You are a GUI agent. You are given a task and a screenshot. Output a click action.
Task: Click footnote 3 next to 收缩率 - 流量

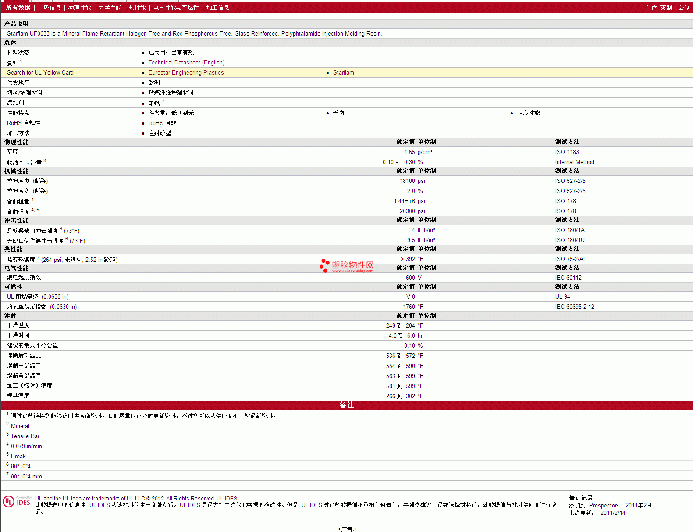45,161
